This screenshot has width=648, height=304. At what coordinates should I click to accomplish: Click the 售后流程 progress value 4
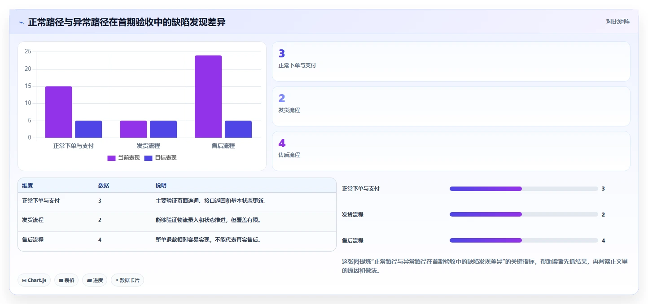[x=603, y=241]
